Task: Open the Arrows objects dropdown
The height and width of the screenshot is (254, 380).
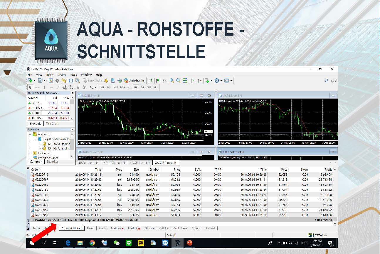Action: click(x=93, y=87)
